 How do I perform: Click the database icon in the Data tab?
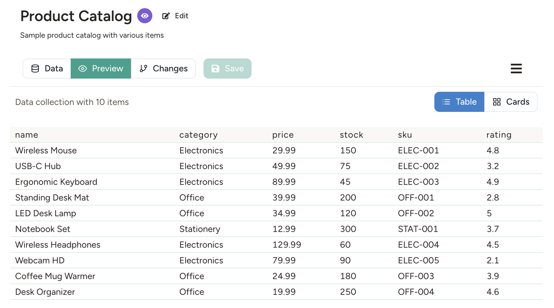pyautogui.click(x=35, y=69)
